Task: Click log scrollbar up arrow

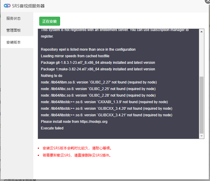Action: point(201,32)
